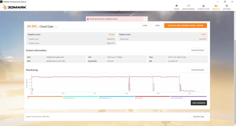Image resolution: width=236 pixels, height=126 pixels.
Task: Click Validate and Compare Result Online
Action: coord(186,25)
